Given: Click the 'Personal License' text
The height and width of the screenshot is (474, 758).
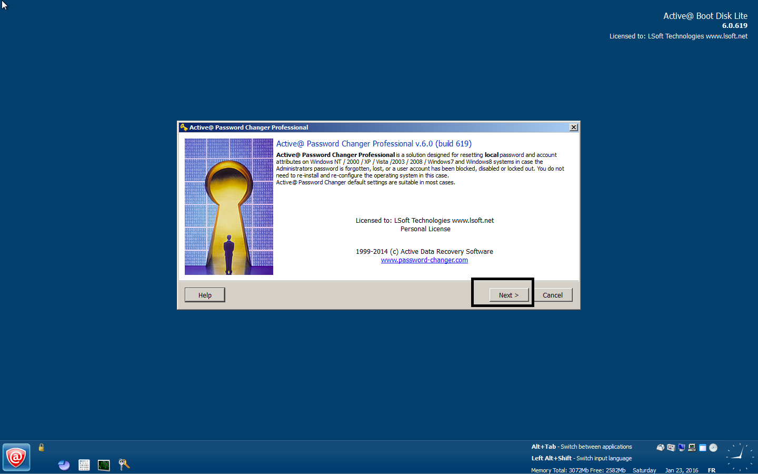Looking at the screenshot, I should point(425,229).
